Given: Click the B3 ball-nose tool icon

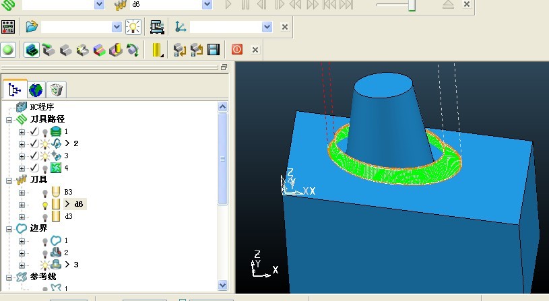Looking at the screenshot, I should coord(56,192).
